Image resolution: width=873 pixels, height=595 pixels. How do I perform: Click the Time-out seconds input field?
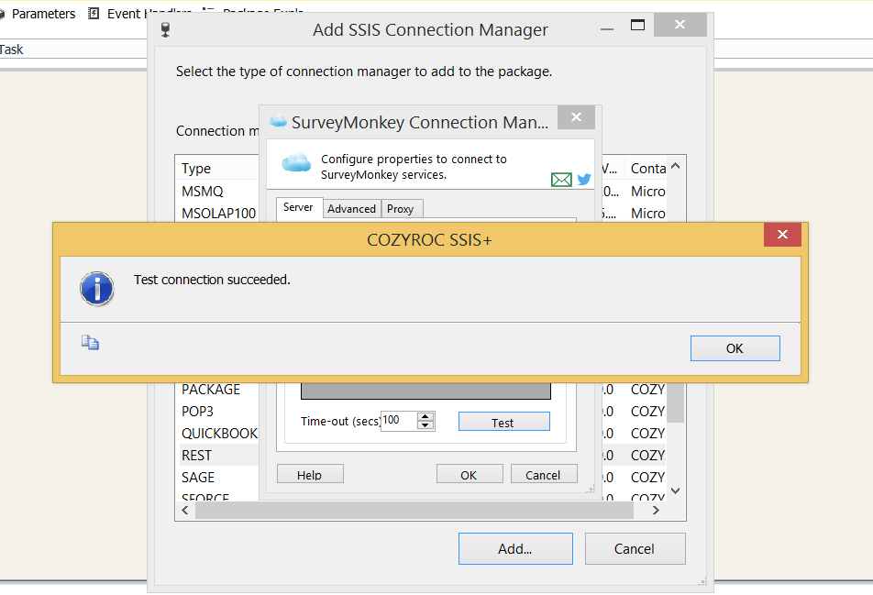[x=399, y=420]
